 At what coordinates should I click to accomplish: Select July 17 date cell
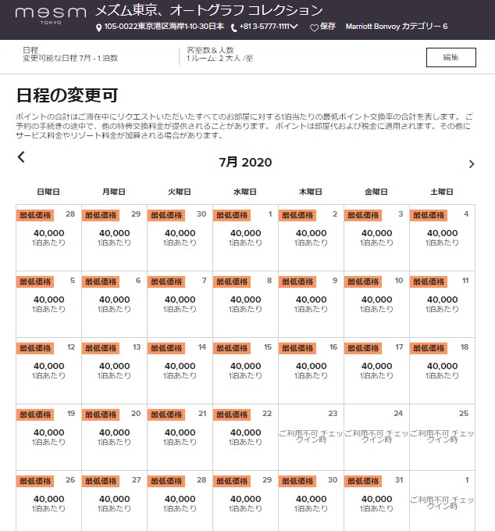tap(376, 371)
